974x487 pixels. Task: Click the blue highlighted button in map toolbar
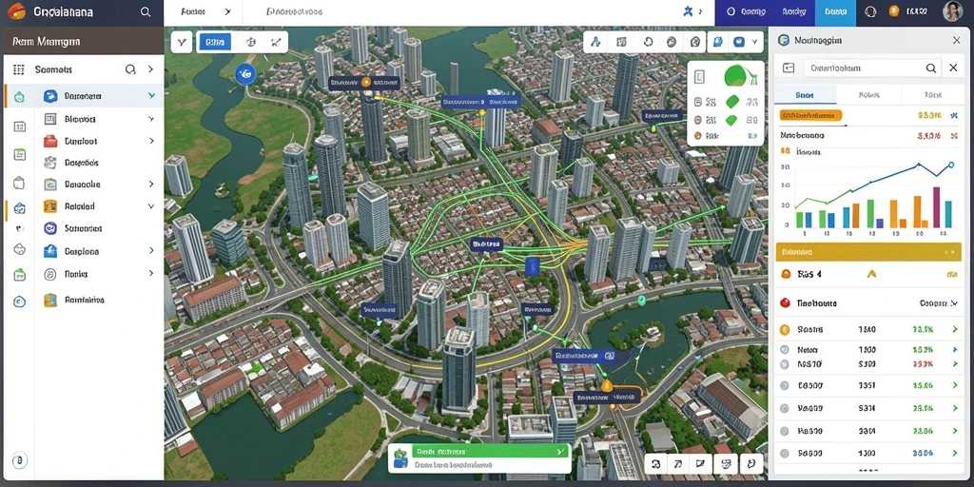(x=214, y=42)
